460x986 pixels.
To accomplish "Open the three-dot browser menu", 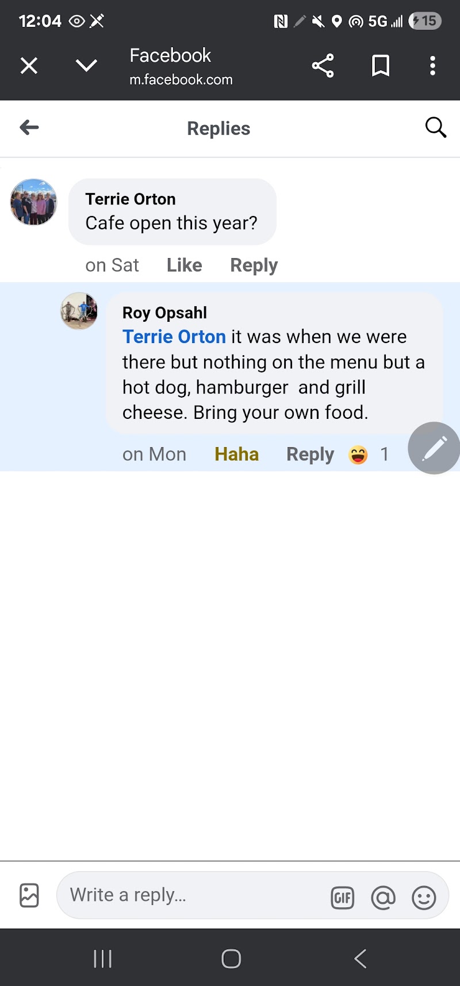I will coord(432,66).
